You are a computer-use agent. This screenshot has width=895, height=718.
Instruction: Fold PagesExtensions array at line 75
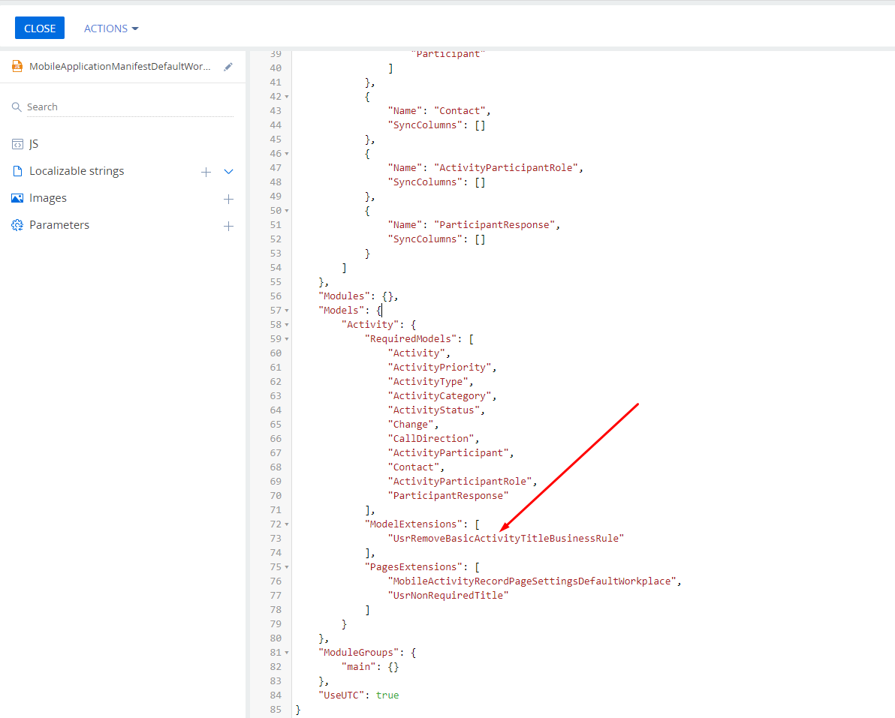tap(287, 567)
